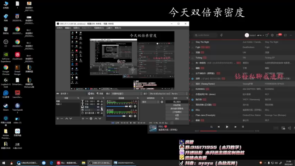This screenshot has width=295, height=166.
Task: Add a new source with the plus icon
Action: [83, 118]
